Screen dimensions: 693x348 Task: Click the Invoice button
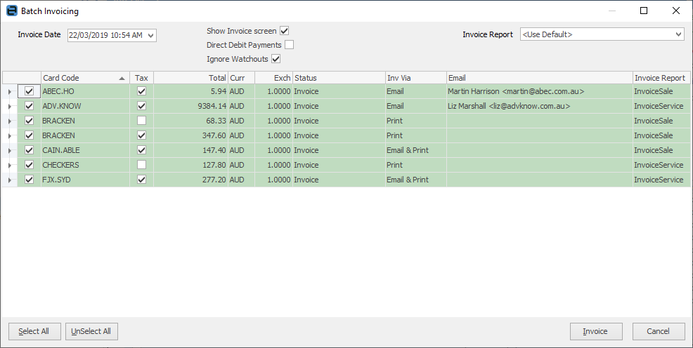[596, 331]
